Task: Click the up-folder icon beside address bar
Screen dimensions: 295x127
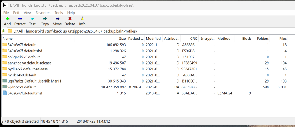Action: pos(3,31)
